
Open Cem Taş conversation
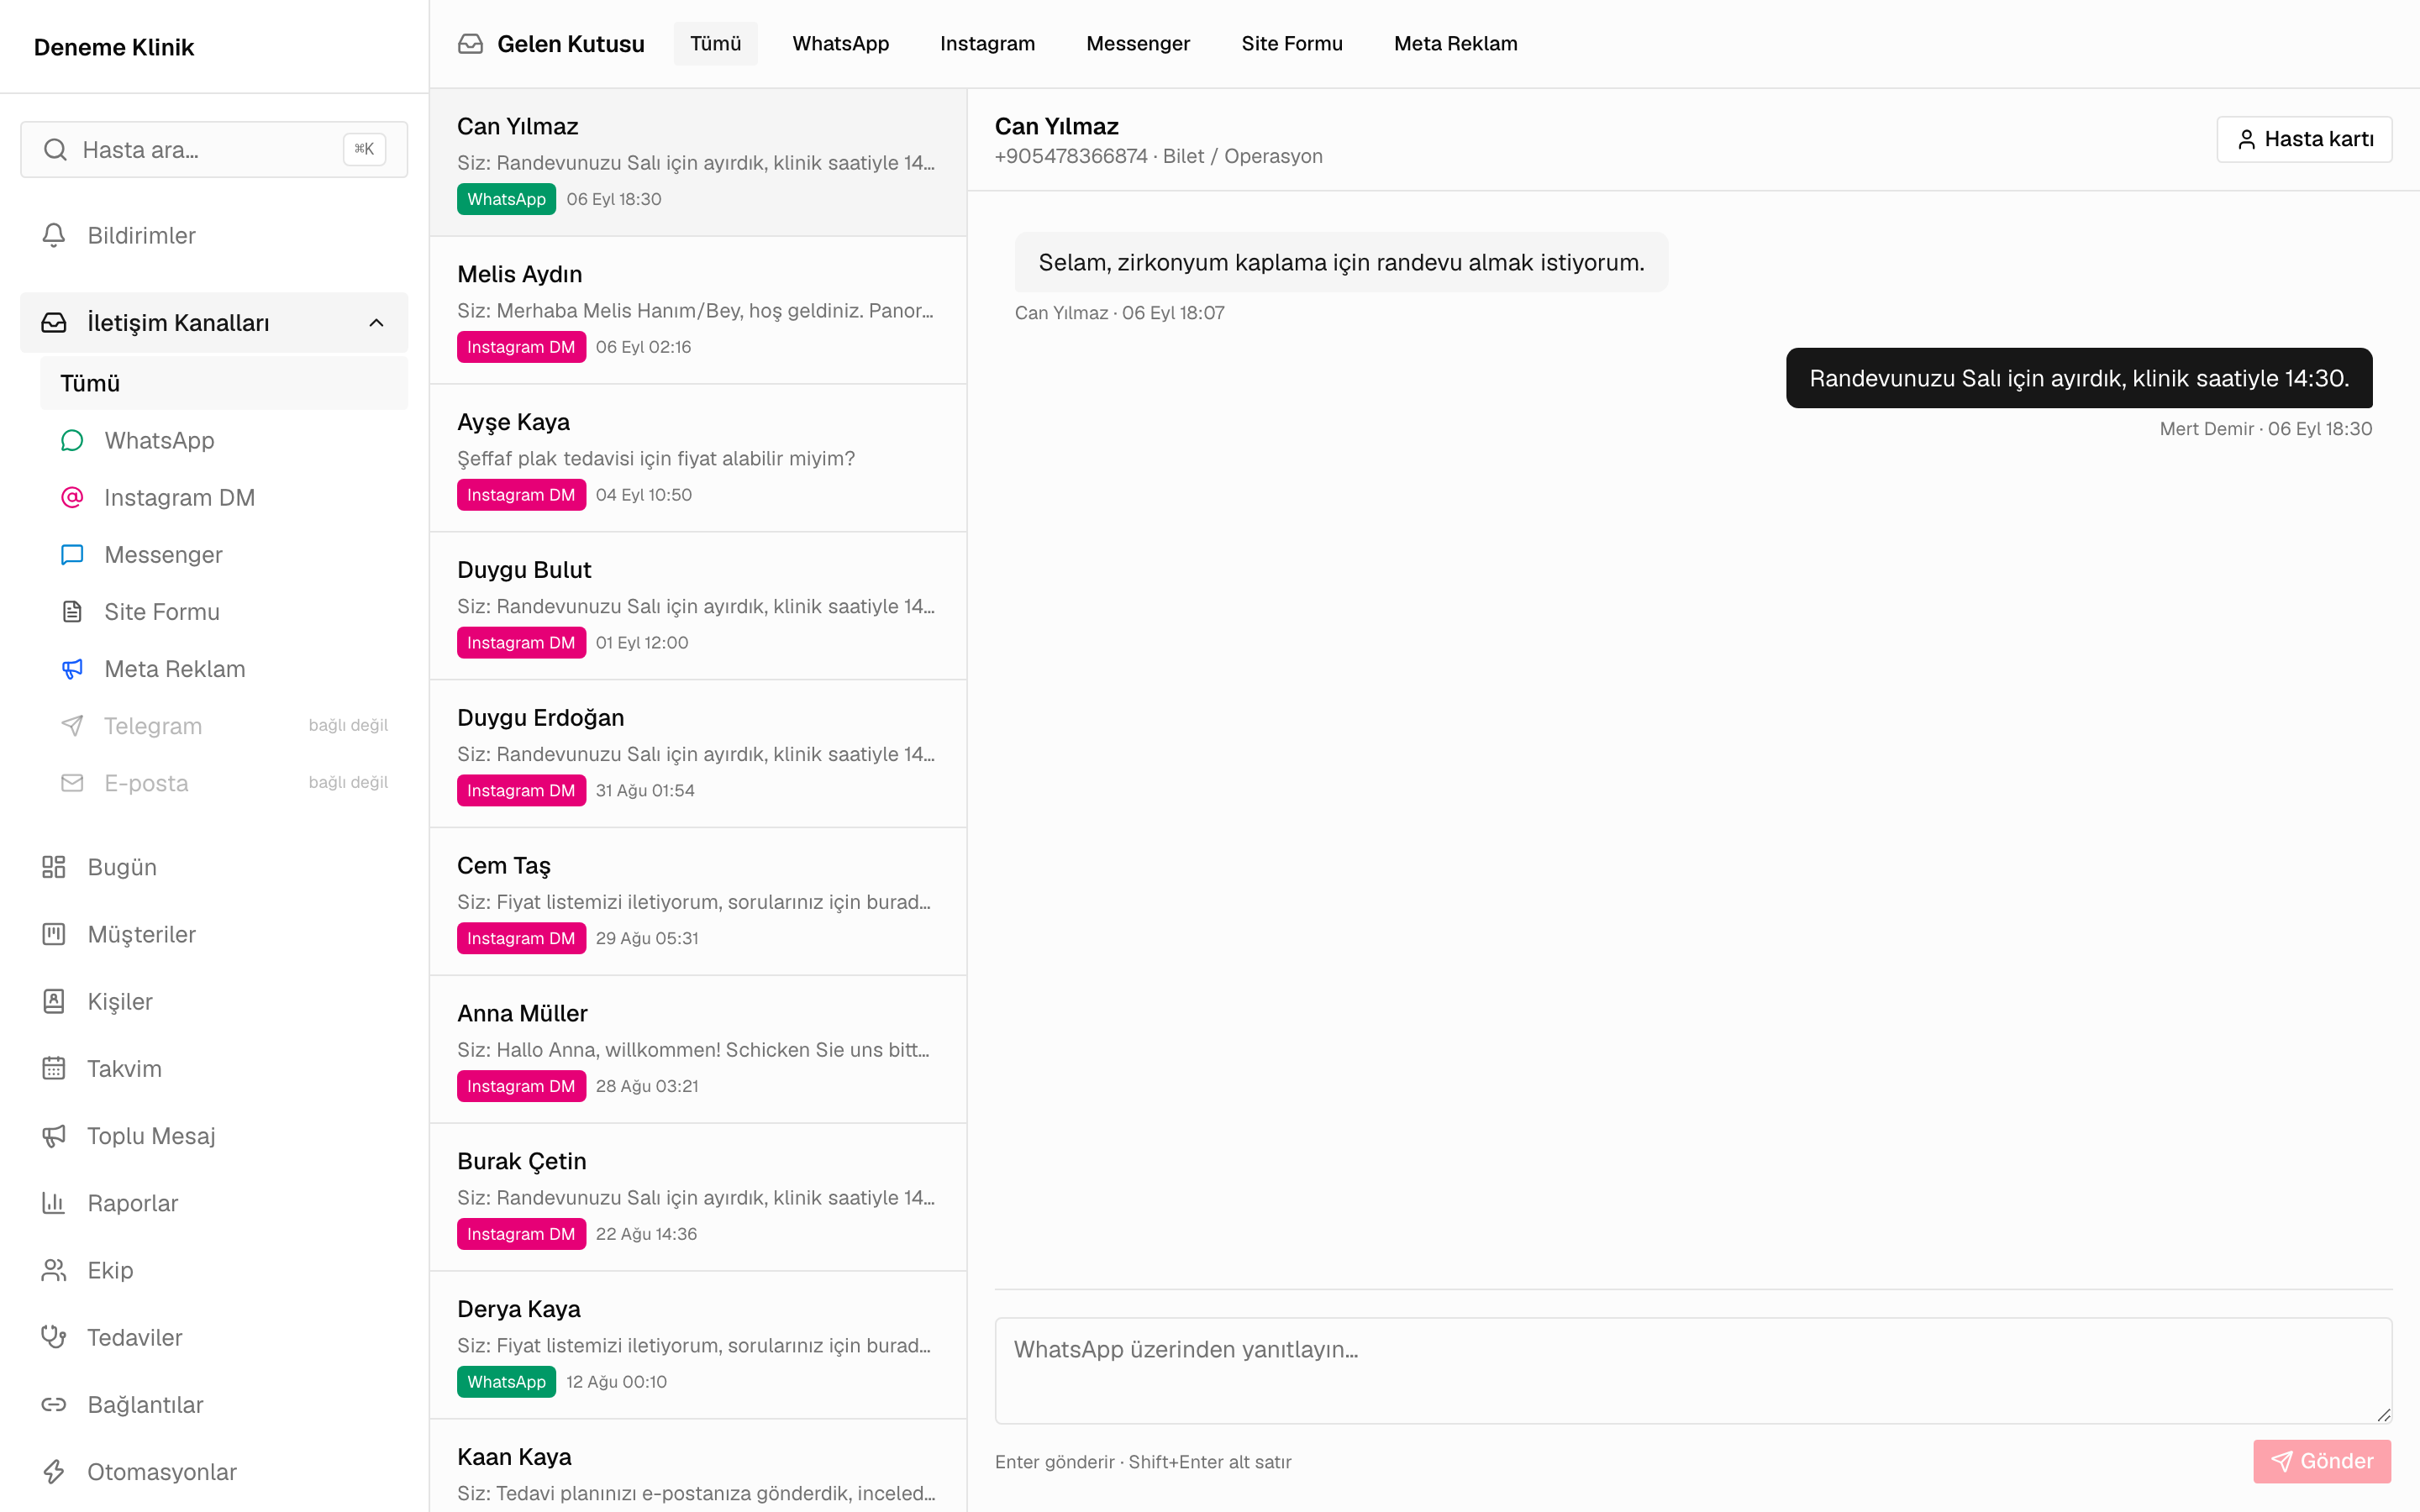pos(698,902)
